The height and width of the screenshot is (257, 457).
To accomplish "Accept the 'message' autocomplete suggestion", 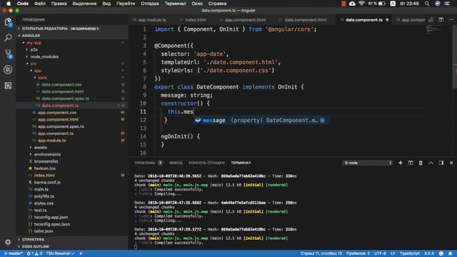I will click(x=261, y=120).
